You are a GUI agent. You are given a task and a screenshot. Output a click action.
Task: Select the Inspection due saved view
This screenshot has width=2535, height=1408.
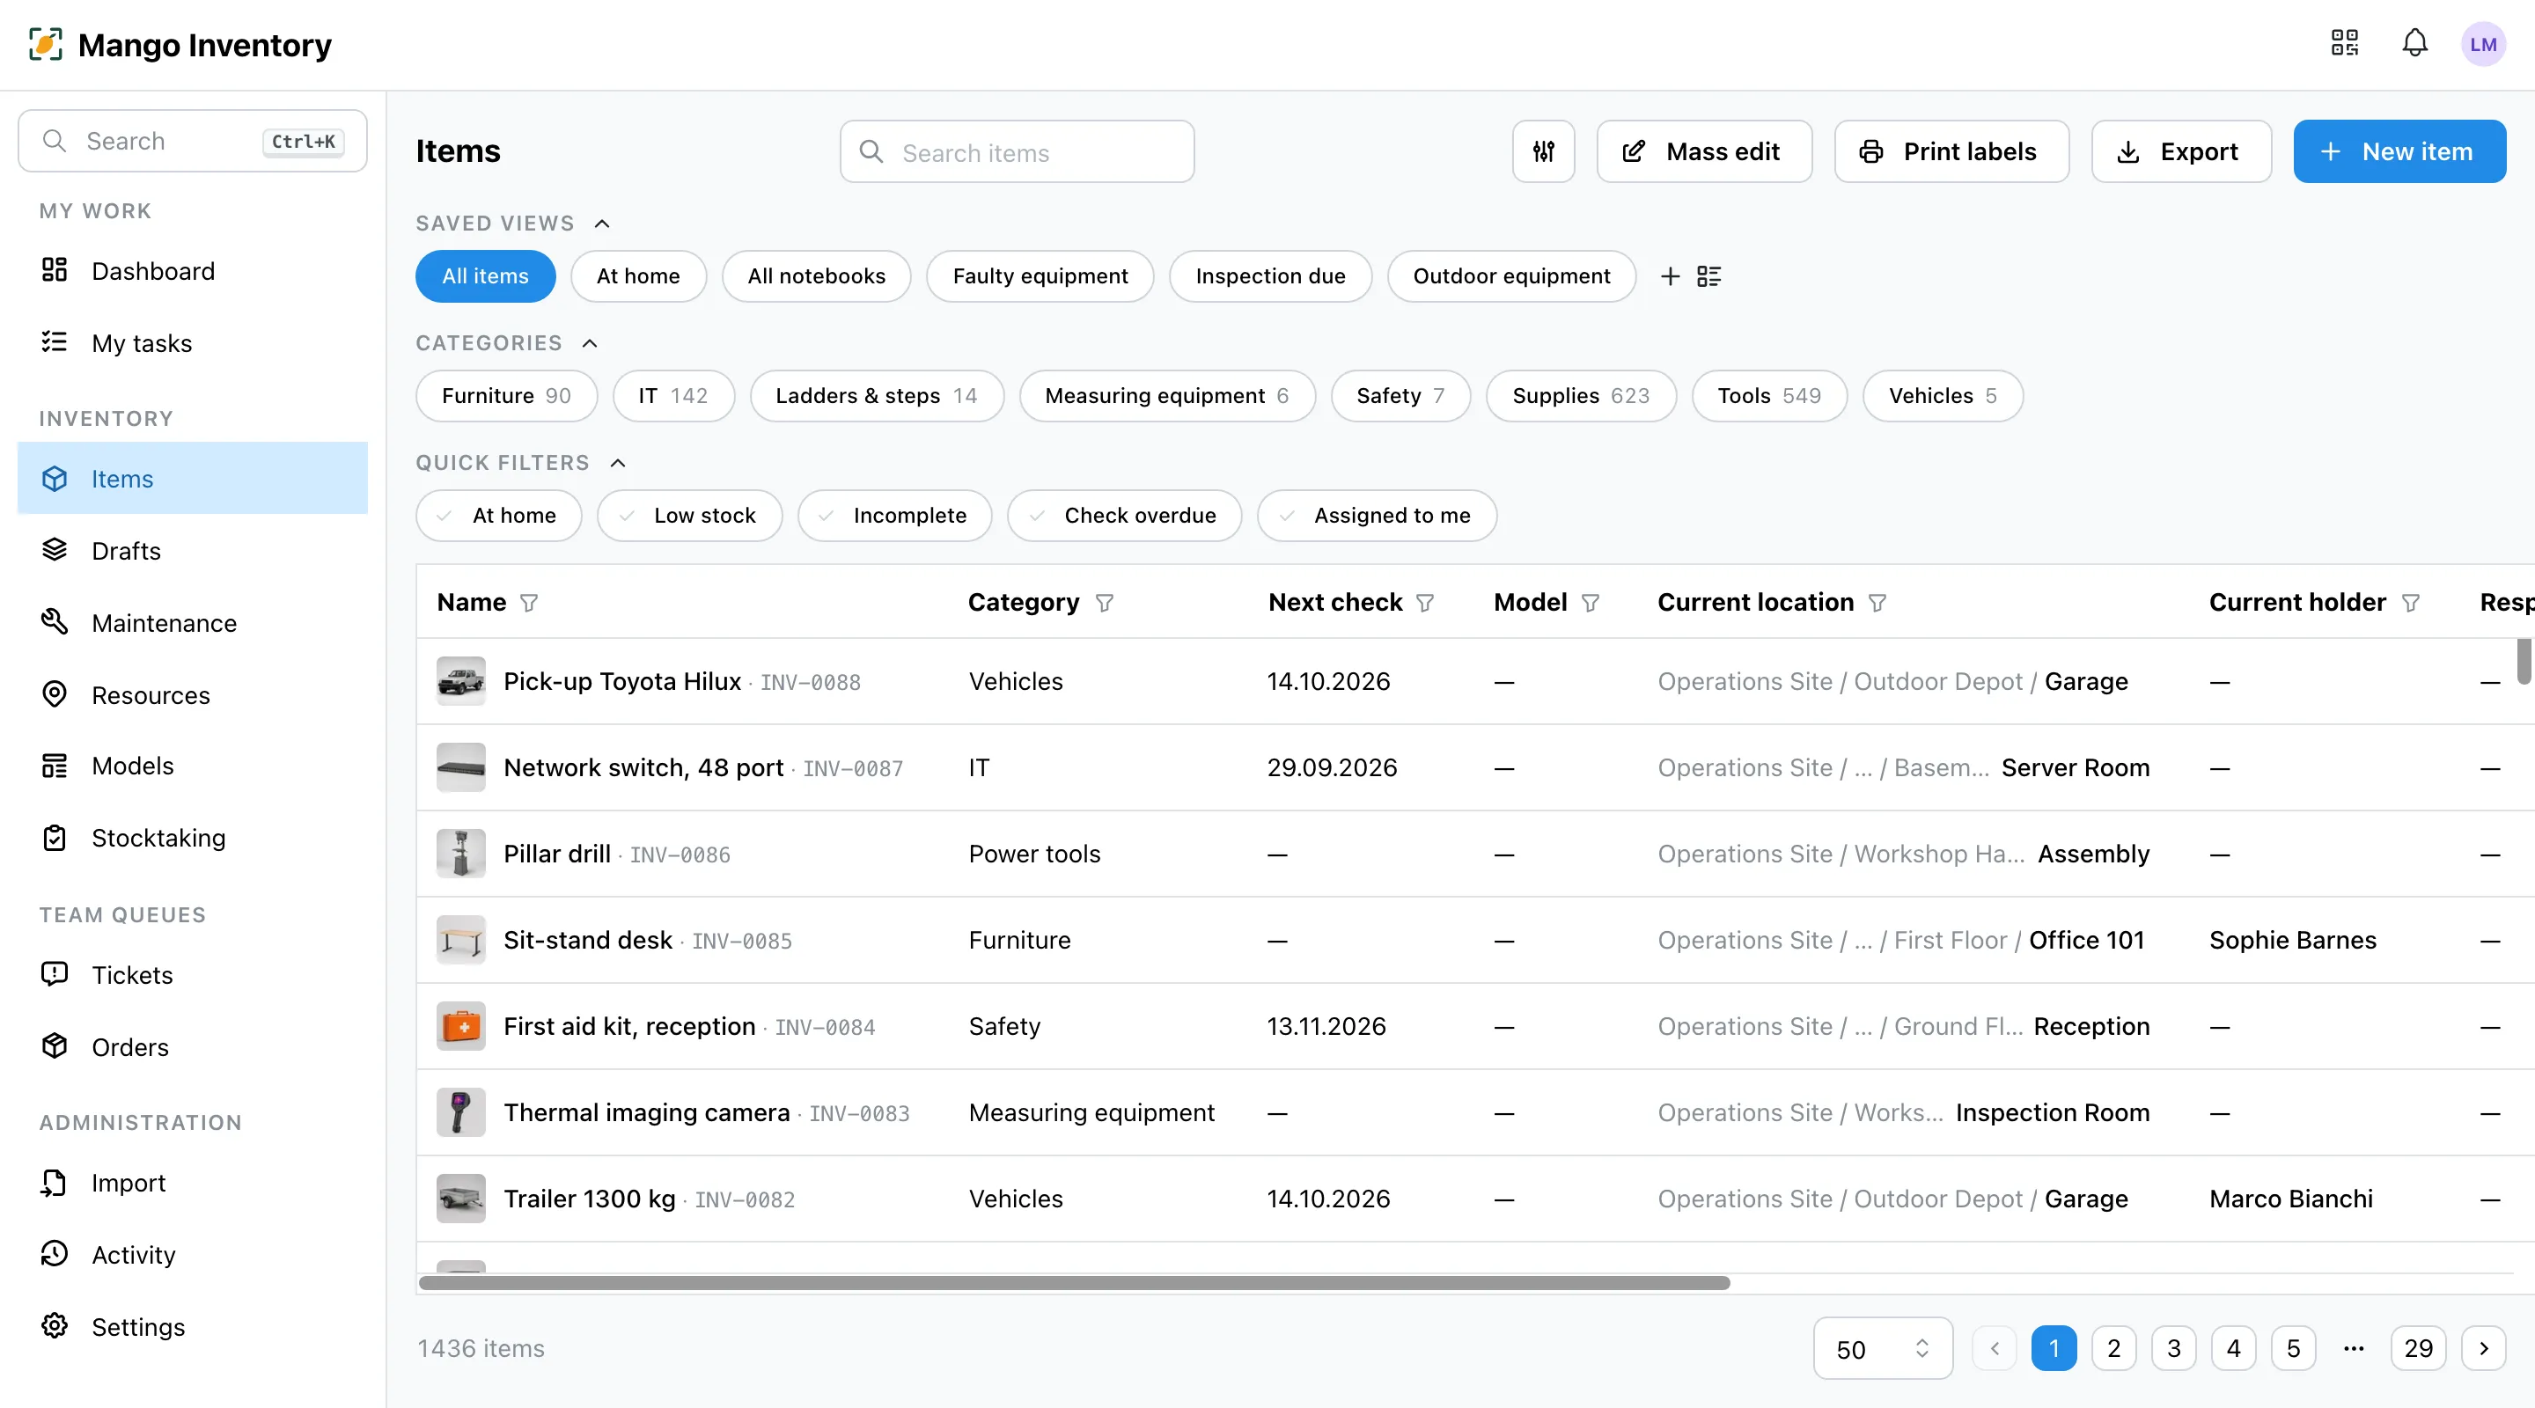coord(1270,276)
